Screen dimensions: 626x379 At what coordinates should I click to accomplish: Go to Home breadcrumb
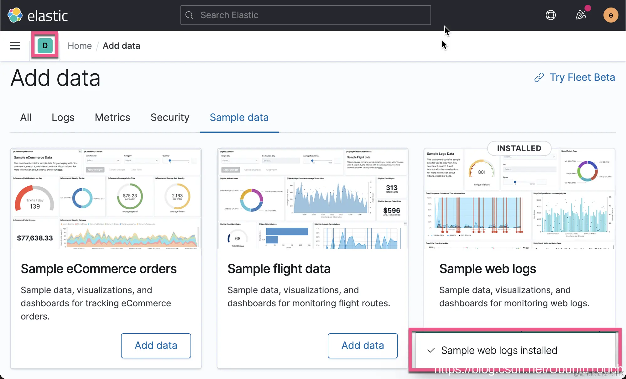pos(80,46)
